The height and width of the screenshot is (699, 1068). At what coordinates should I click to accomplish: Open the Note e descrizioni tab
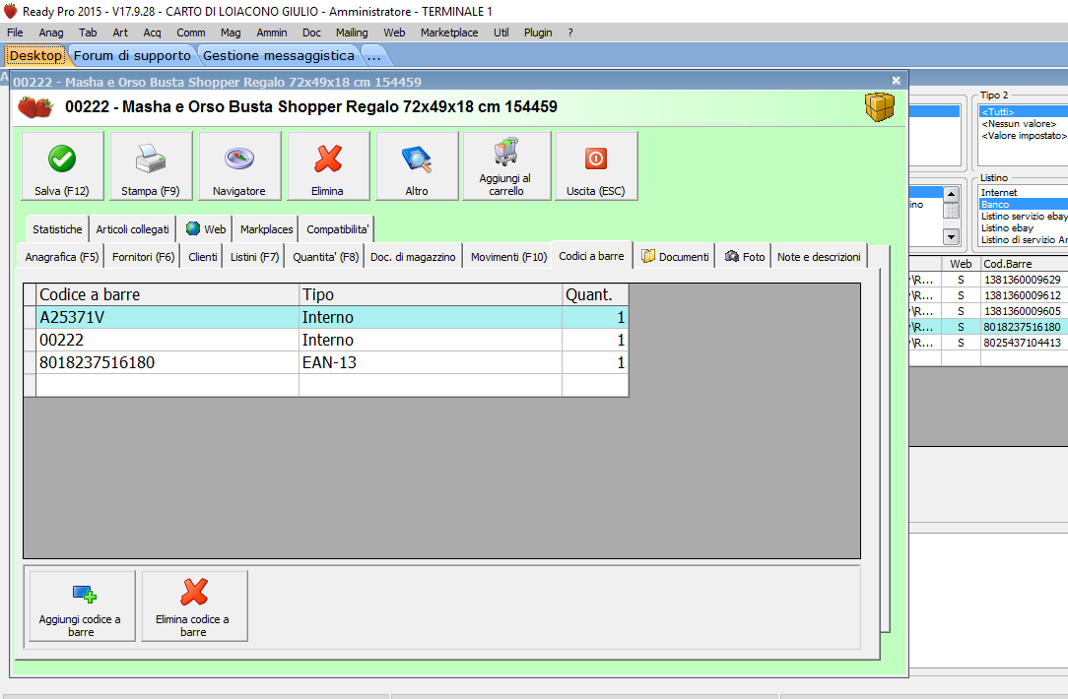click(x=819, y=257)
